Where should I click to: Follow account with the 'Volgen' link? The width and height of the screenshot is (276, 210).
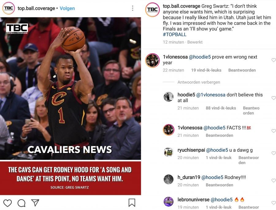pyautogui.click(x=67, y=8)
